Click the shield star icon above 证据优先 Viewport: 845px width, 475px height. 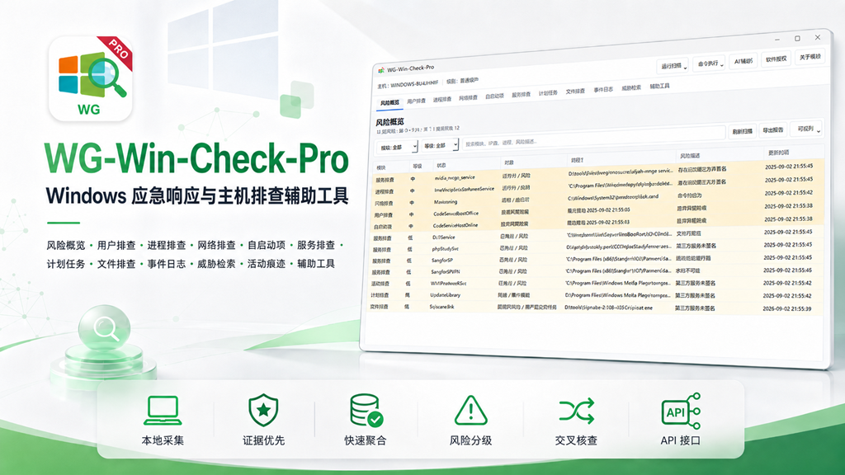263,411
